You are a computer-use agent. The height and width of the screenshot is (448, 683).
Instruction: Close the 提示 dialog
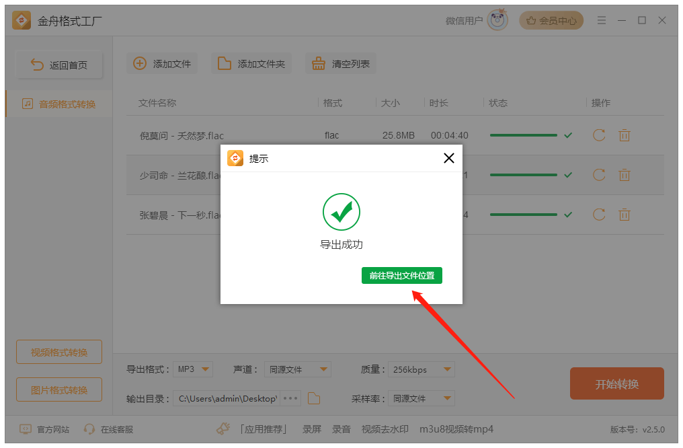(448, 158)
